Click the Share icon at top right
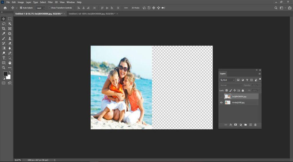293x162 pixels. click(x=290, y=8)
